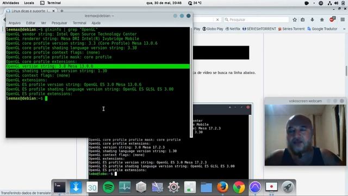The height and width of the screenshot is (196, 348).
Task: Open the Editar menu in the terminal
Action: (x=30, y=23)
